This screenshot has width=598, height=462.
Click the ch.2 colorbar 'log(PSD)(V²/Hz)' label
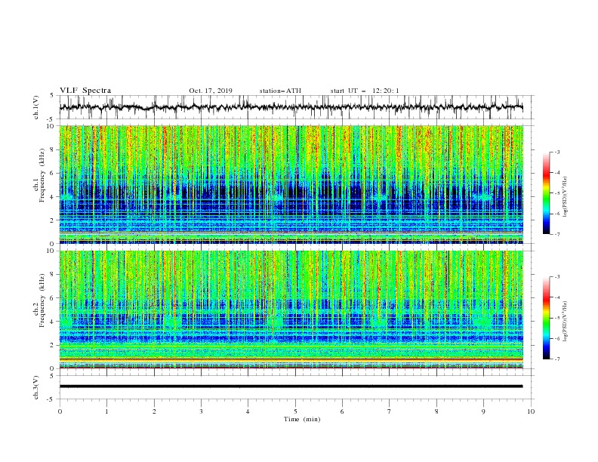click(x=565, y=322)
